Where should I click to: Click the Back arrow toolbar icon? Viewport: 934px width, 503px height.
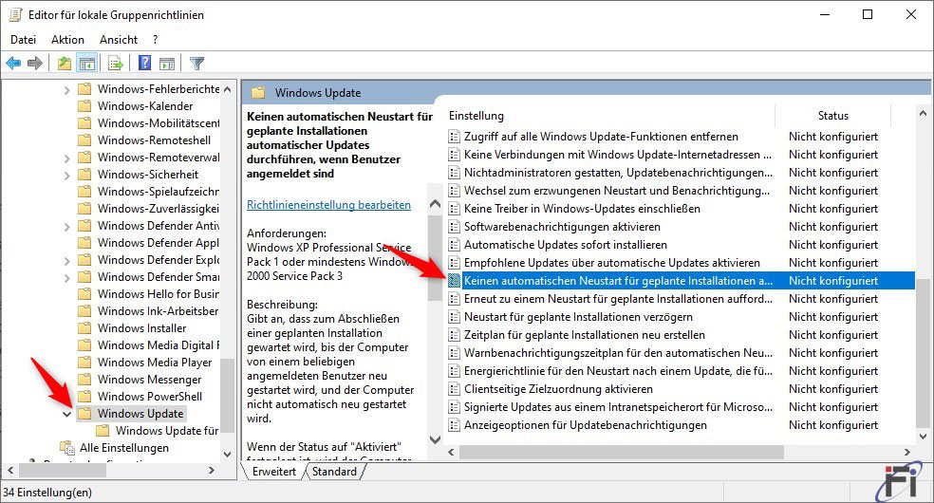13,63
